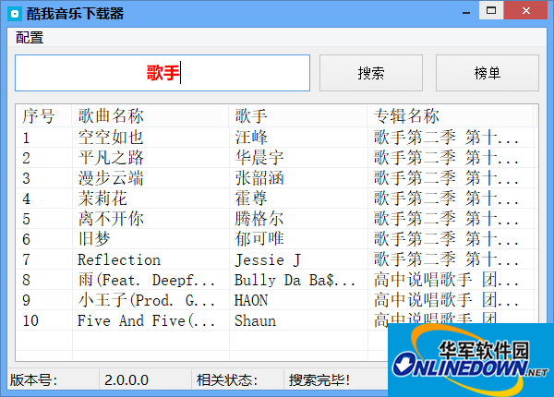This screenshot has width=554, height=397.
Task: Click artist name 郁可唯
Action: click(x=259, y=239)
